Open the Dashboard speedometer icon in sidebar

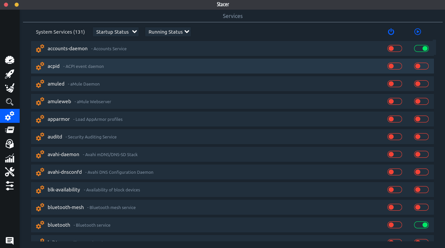[x=10, y=60]
